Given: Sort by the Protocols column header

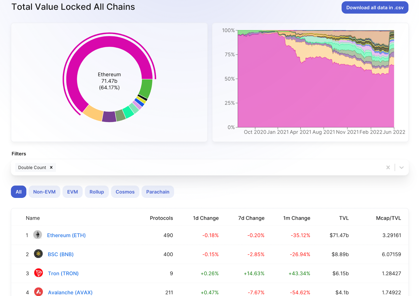Looking at the screenshot, I should point(161,218).
